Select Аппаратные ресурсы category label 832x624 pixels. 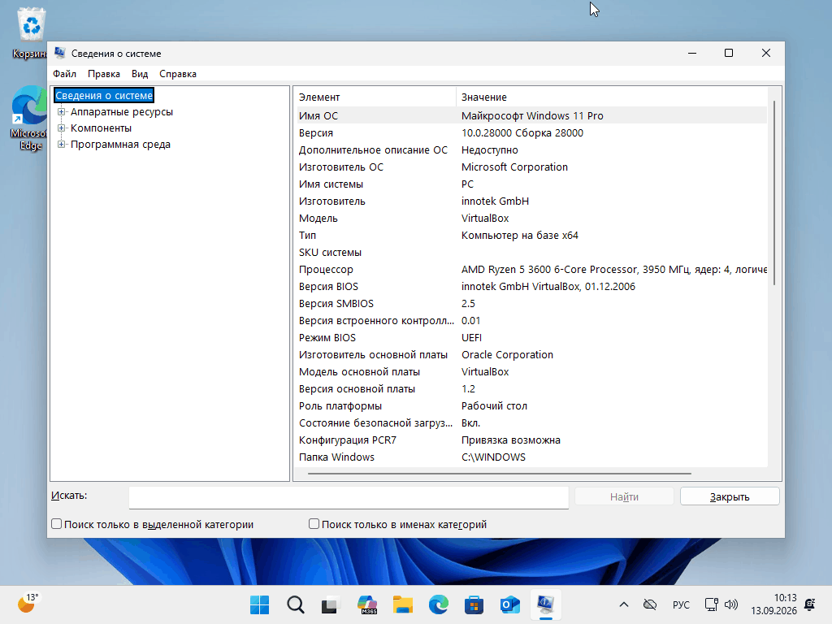point(122,112)
